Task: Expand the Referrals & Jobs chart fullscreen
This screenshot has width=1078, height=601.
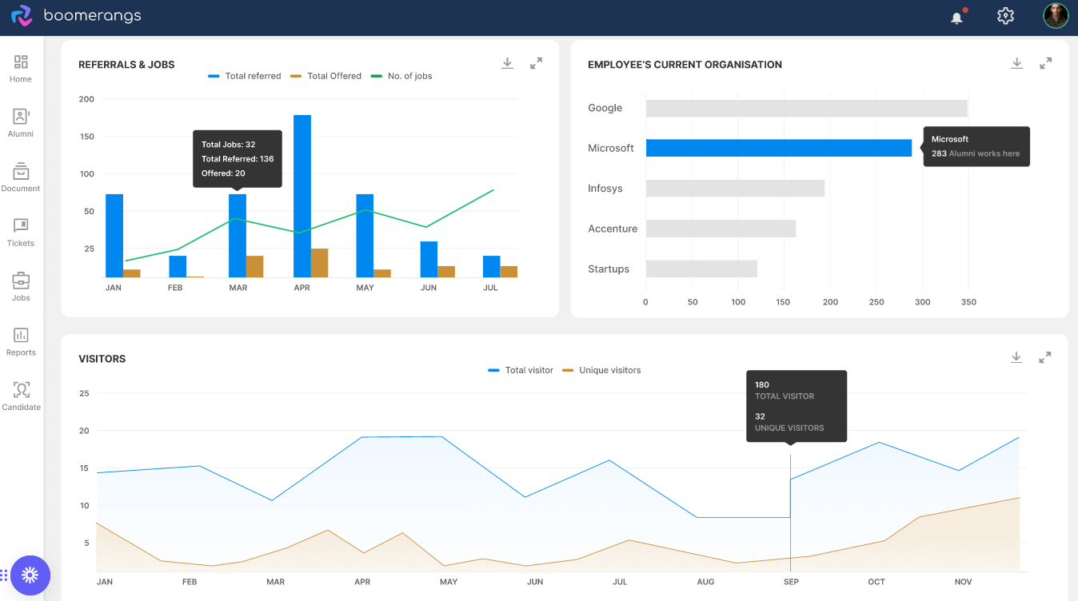Action: pyautogui.click(x=537, y=63)
